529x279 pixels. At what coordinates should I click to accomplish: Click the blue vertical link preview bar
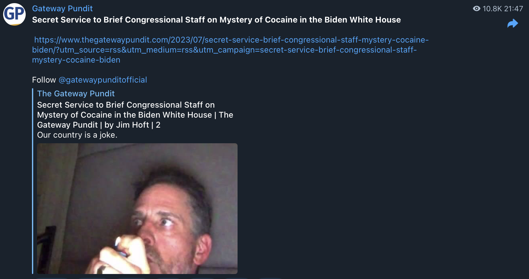[33, 181]
